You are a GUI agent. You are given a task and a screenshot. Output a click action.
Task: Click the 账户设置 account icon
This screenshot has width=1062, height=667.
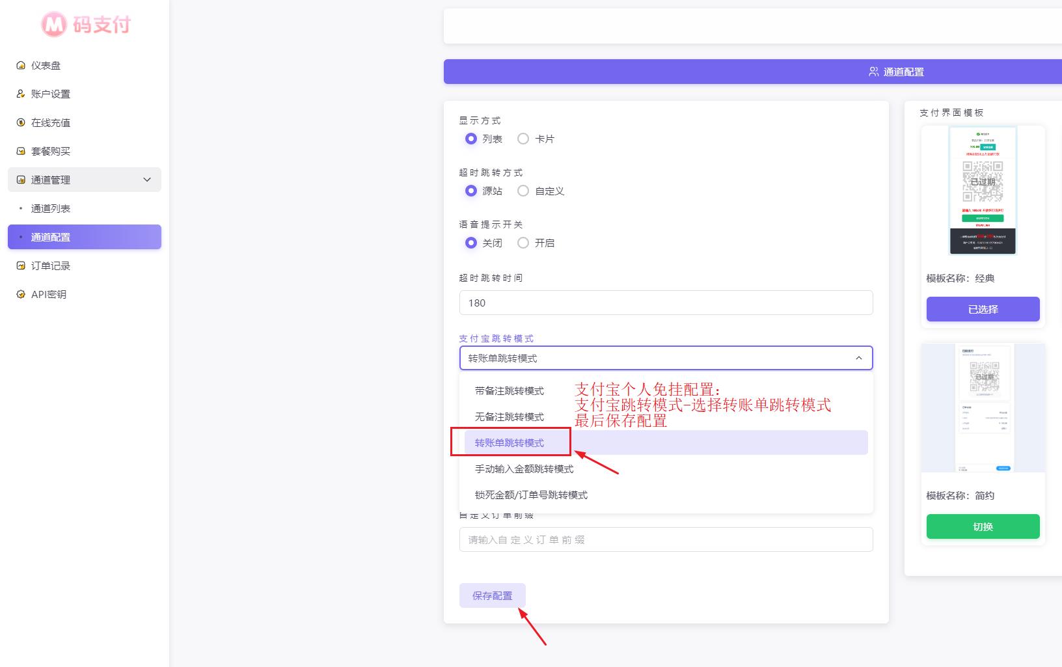click(21, 94)
